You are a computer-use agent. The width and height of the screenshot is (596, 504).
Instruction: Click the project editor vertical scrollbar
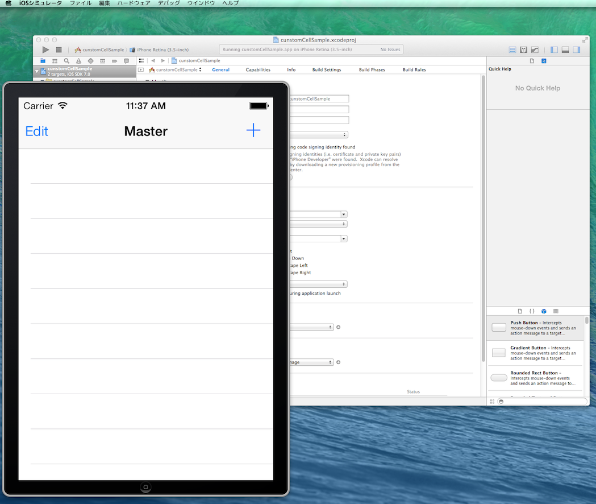483,219
